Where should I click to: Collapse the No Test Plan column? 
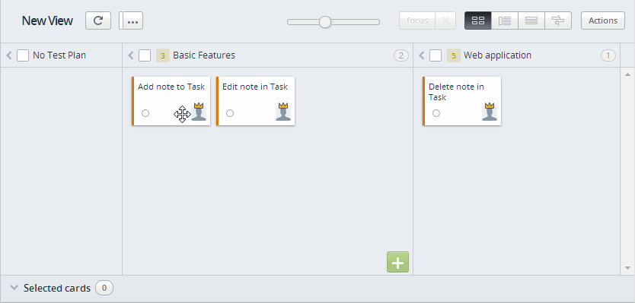[9, 55]
